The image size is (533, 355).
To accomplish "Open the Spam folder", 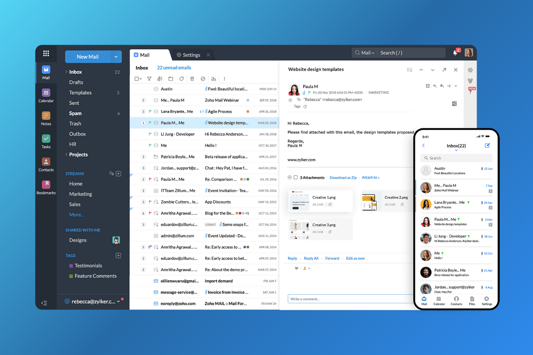I will [75, 113].
